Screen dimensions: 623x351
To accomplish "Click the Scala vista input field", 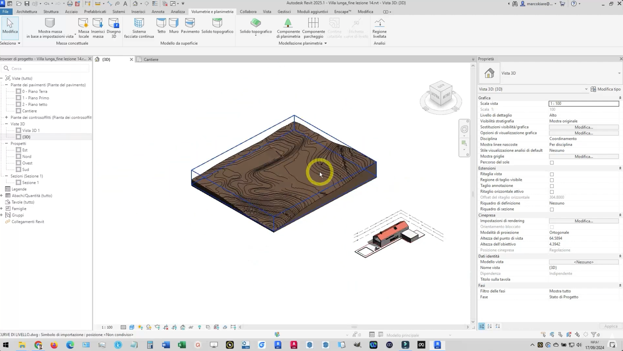I will point(583,103).
